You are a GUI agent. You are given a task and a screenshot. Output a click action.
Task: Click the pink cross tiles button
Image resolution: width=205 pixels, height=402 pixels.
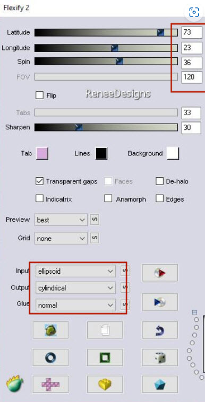[x=50, y=384]
